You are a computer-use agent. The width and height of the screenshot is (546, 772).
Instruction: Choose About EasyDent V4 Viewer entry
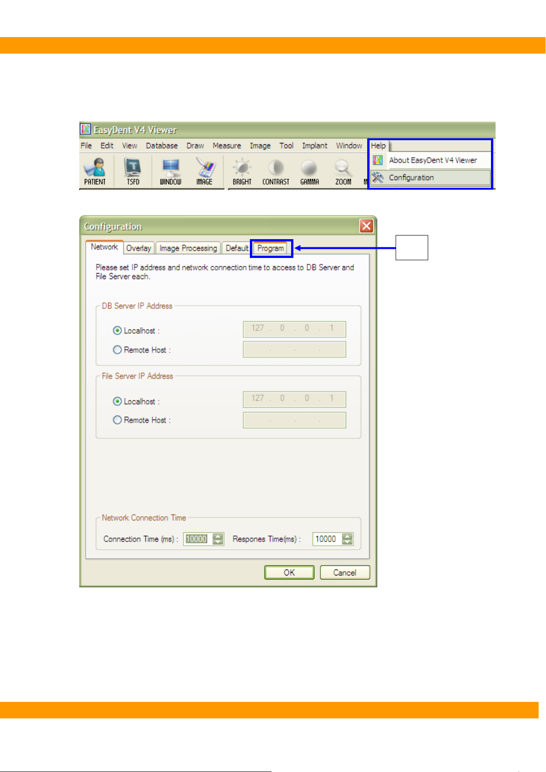(x=430, y=160)
